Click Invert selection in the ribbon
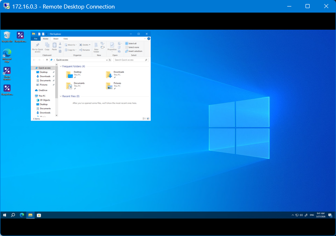Viewport: 336px width, 236px height. click(134, 51)
